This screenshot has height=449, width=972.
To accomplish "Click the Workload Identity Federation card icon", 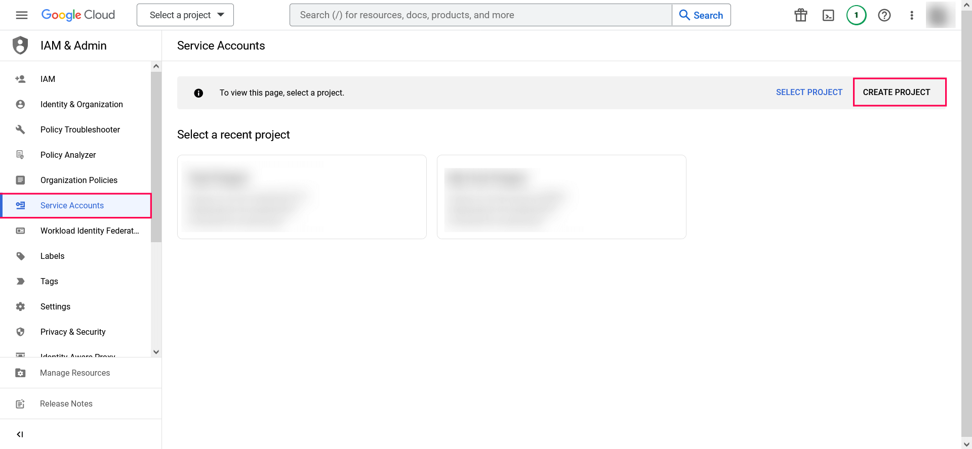I will (20, 231).
